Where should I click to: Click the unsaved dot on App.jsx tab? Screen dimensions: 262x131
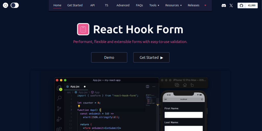coord(85,86)
